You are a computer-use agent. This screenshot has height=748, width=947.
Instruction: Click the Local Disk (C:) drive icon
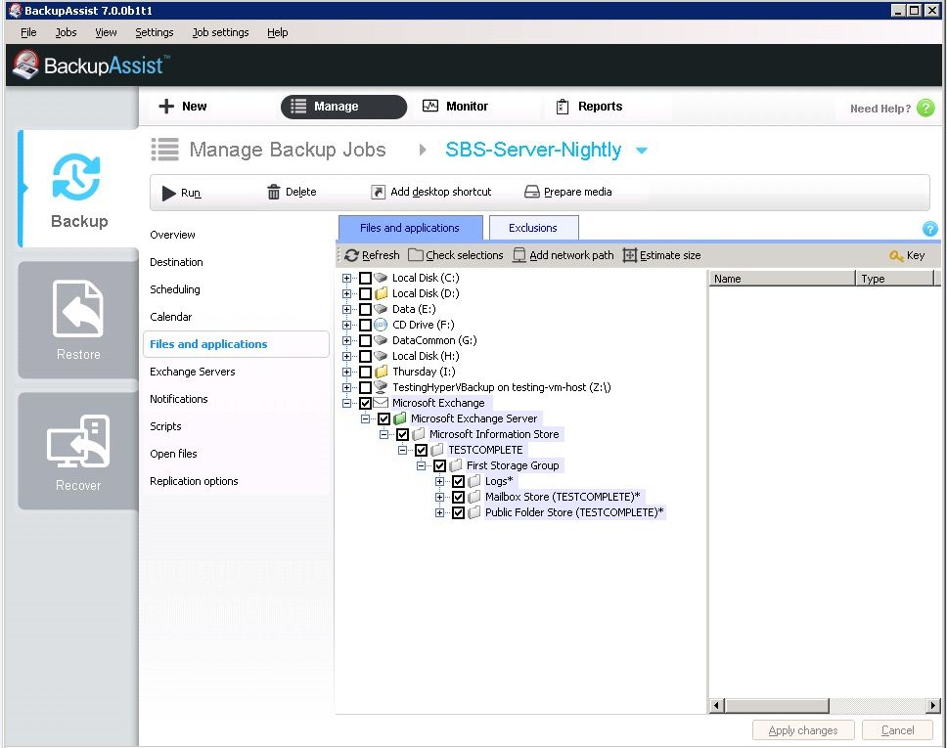381,278
